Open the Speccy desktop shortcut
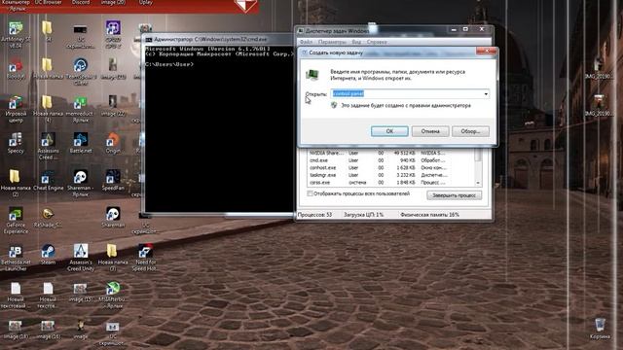Image resolution: width=623 pixels, height=350 pixels. click(x=16, y=142)
